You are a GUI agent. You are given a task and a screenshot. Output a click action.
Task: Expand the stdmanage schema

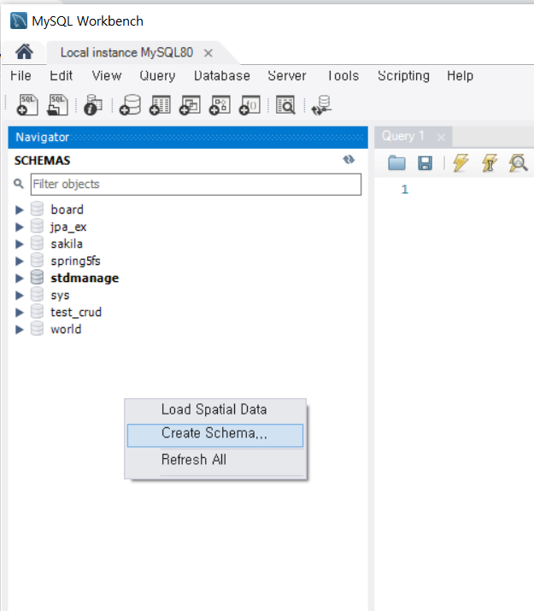pyautogui.click(x=19, y=278)
